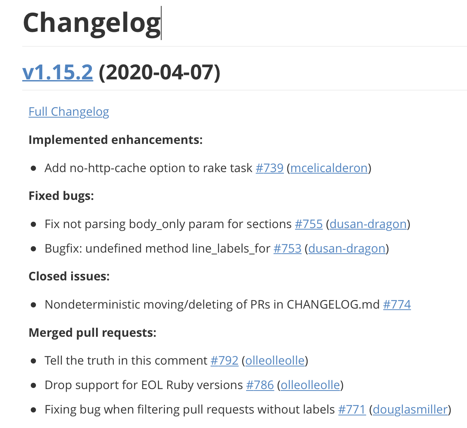Click the 'Merged pull requests:' section heading
The height and width of the screenshot is (428, 467).
pyautogui.click(x=92, y=333)
